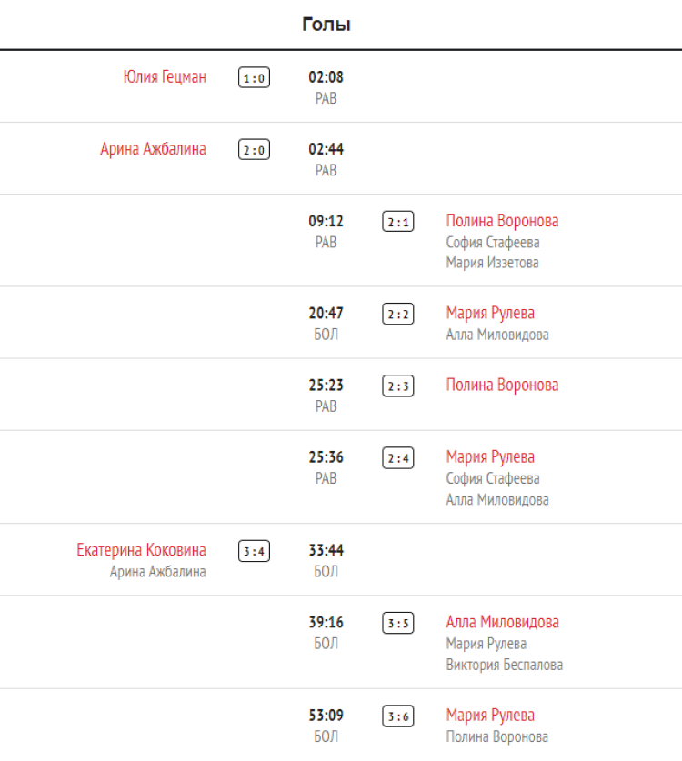Open Мария Рулева on the 2:4 goal
Viewport: 682px width, 761px height.
pyautogui.click(x=490, y=456)
